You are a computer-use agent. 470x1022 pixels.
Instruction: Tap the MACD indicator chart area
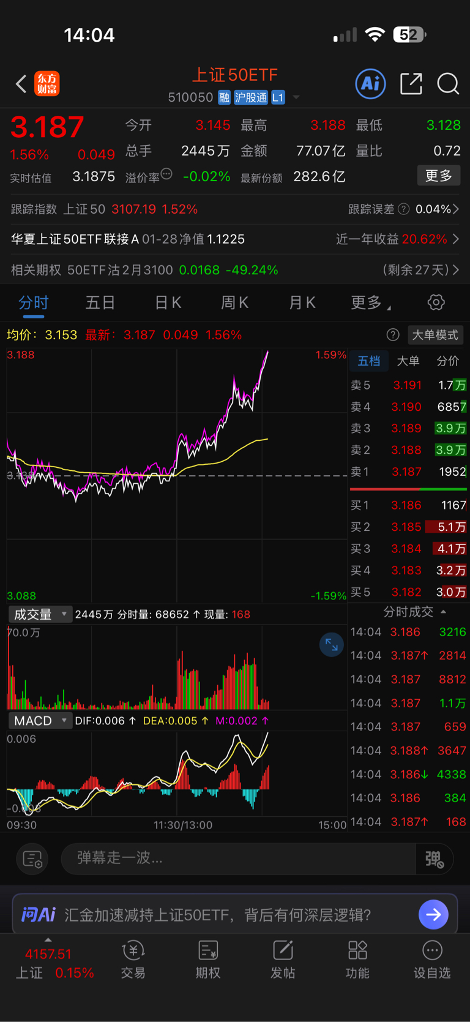point(177,773)
